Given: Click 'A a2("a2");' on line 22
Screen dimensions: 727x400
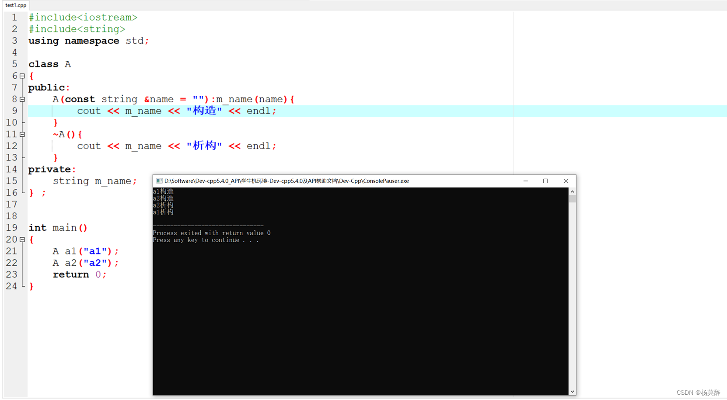Looking at the screenshot, I should [86, 263].
